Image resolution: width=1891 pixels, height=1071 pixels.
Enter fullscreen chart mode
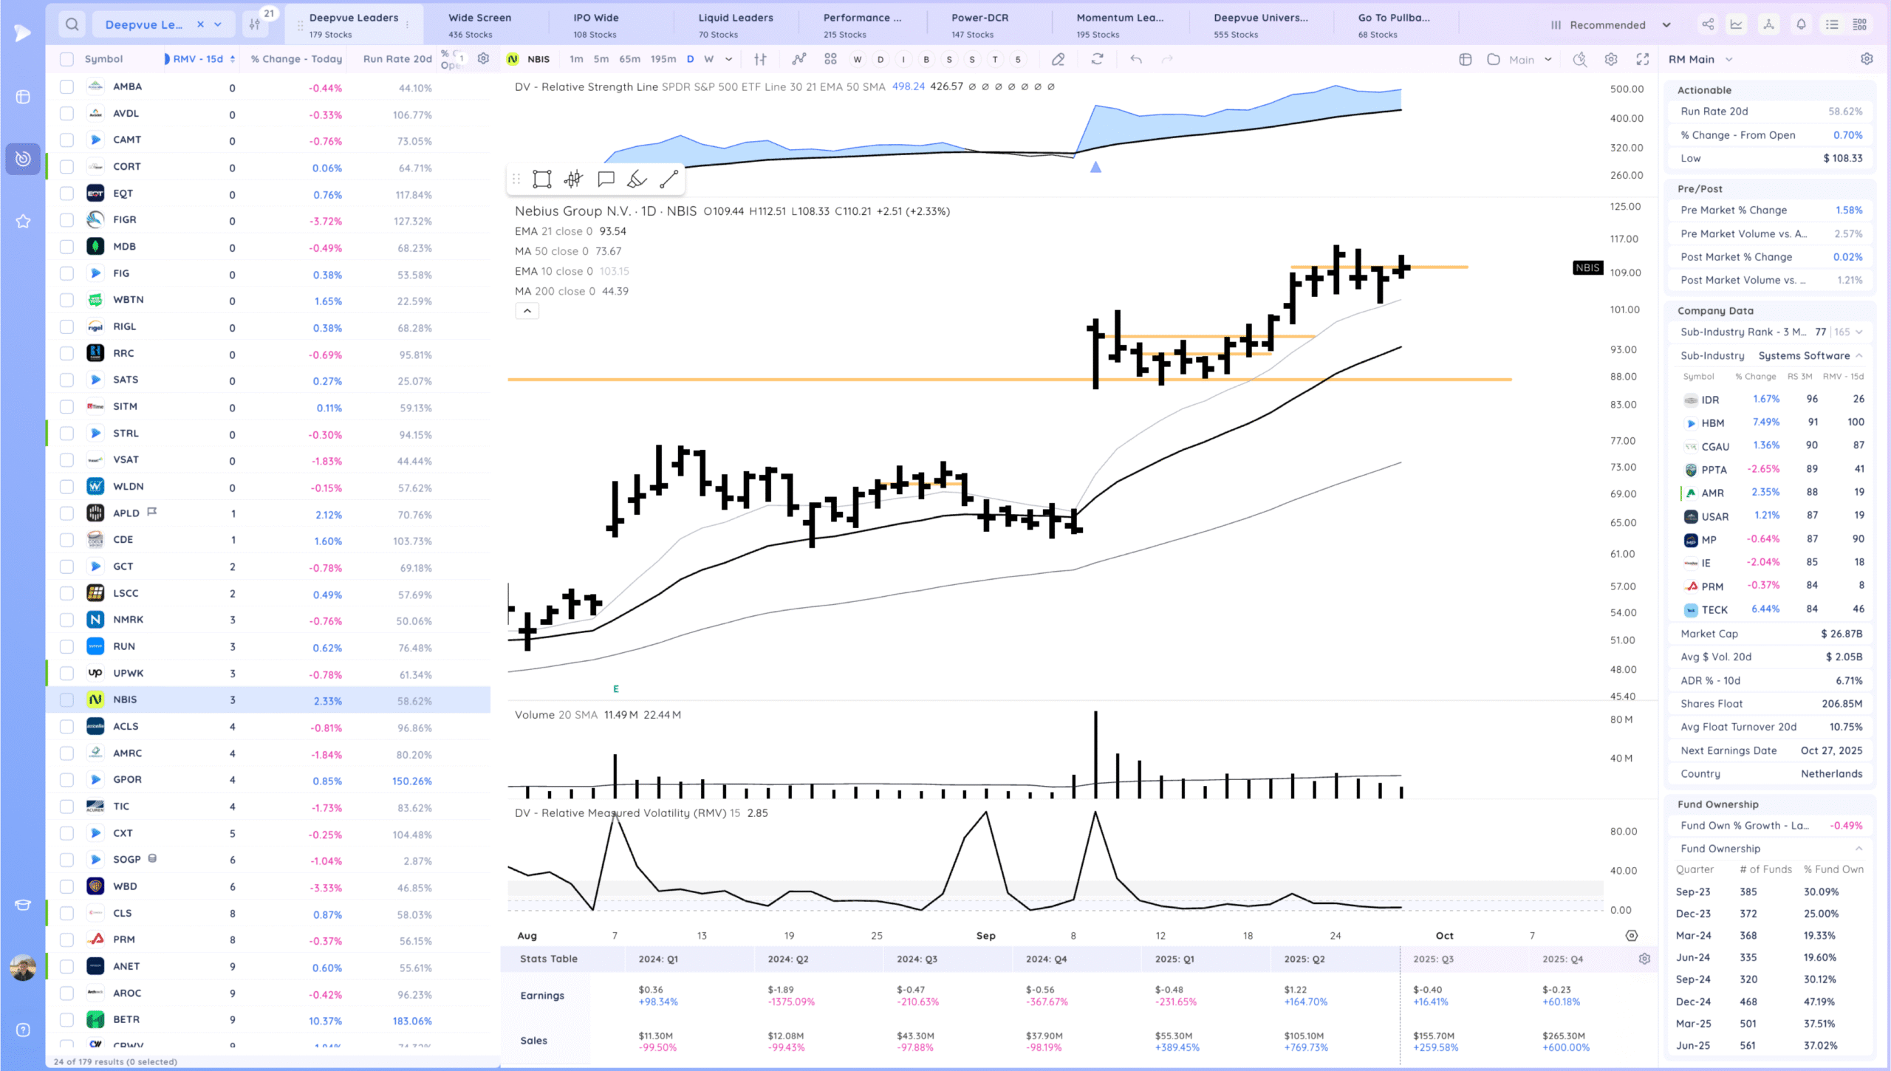(x=1642, y=59)
